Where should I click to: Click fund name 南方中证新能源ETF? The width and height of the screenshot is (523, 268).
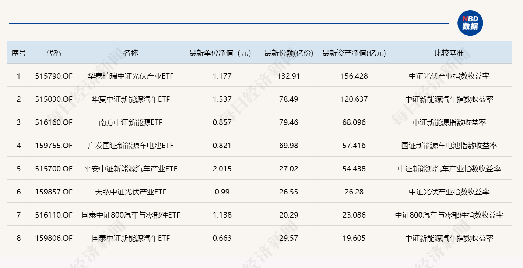point(131,122)
